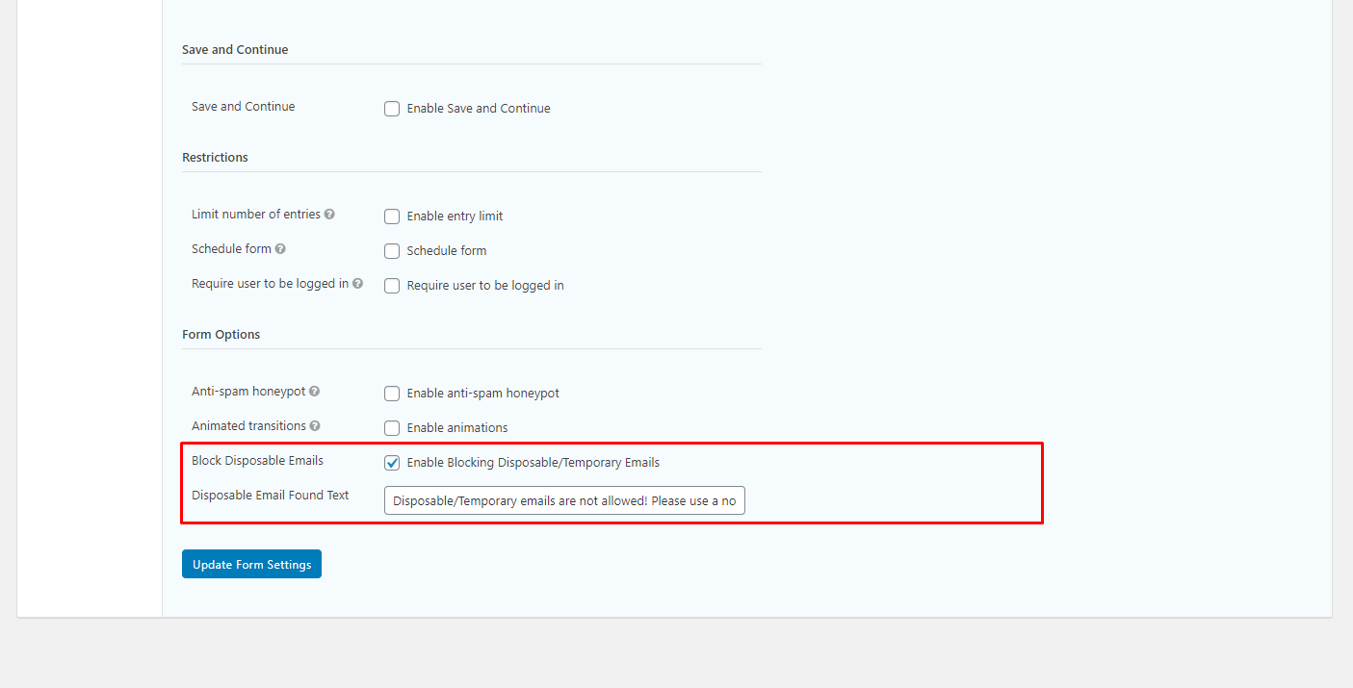Click the Enable Blocking Disposable/Temporary Emails text
Image resolution: width=1353 pixels, height=688 pixels.
tap(533, 463)
